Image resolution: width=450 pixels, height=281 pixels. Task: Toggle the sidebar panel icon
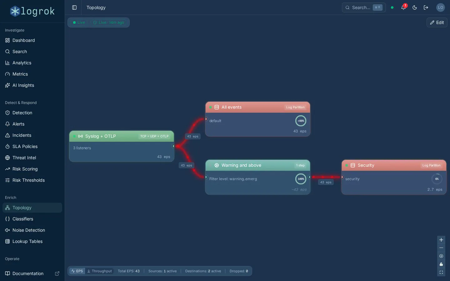[74, 7]
